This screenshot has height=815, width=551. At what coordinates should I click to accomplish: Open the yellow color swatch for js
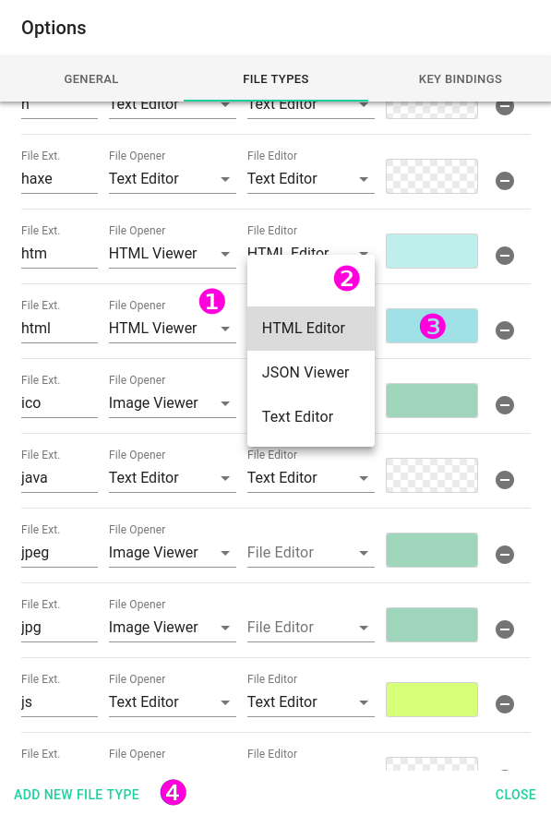pyautogui.click(x=431, y=700)
